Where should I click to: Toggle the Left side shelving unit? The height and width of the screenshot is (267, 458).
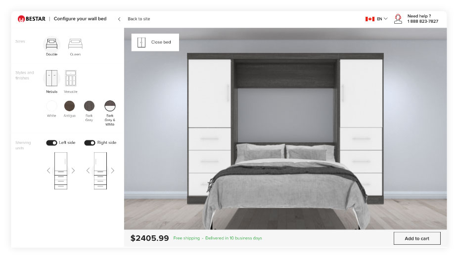click(51, 143)
